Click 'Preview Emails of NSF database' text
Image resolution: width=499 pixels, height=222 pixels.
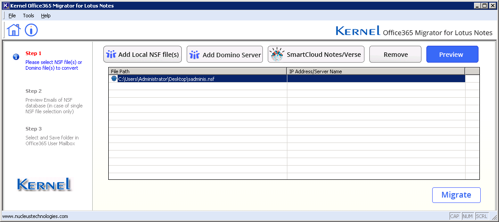54,106
